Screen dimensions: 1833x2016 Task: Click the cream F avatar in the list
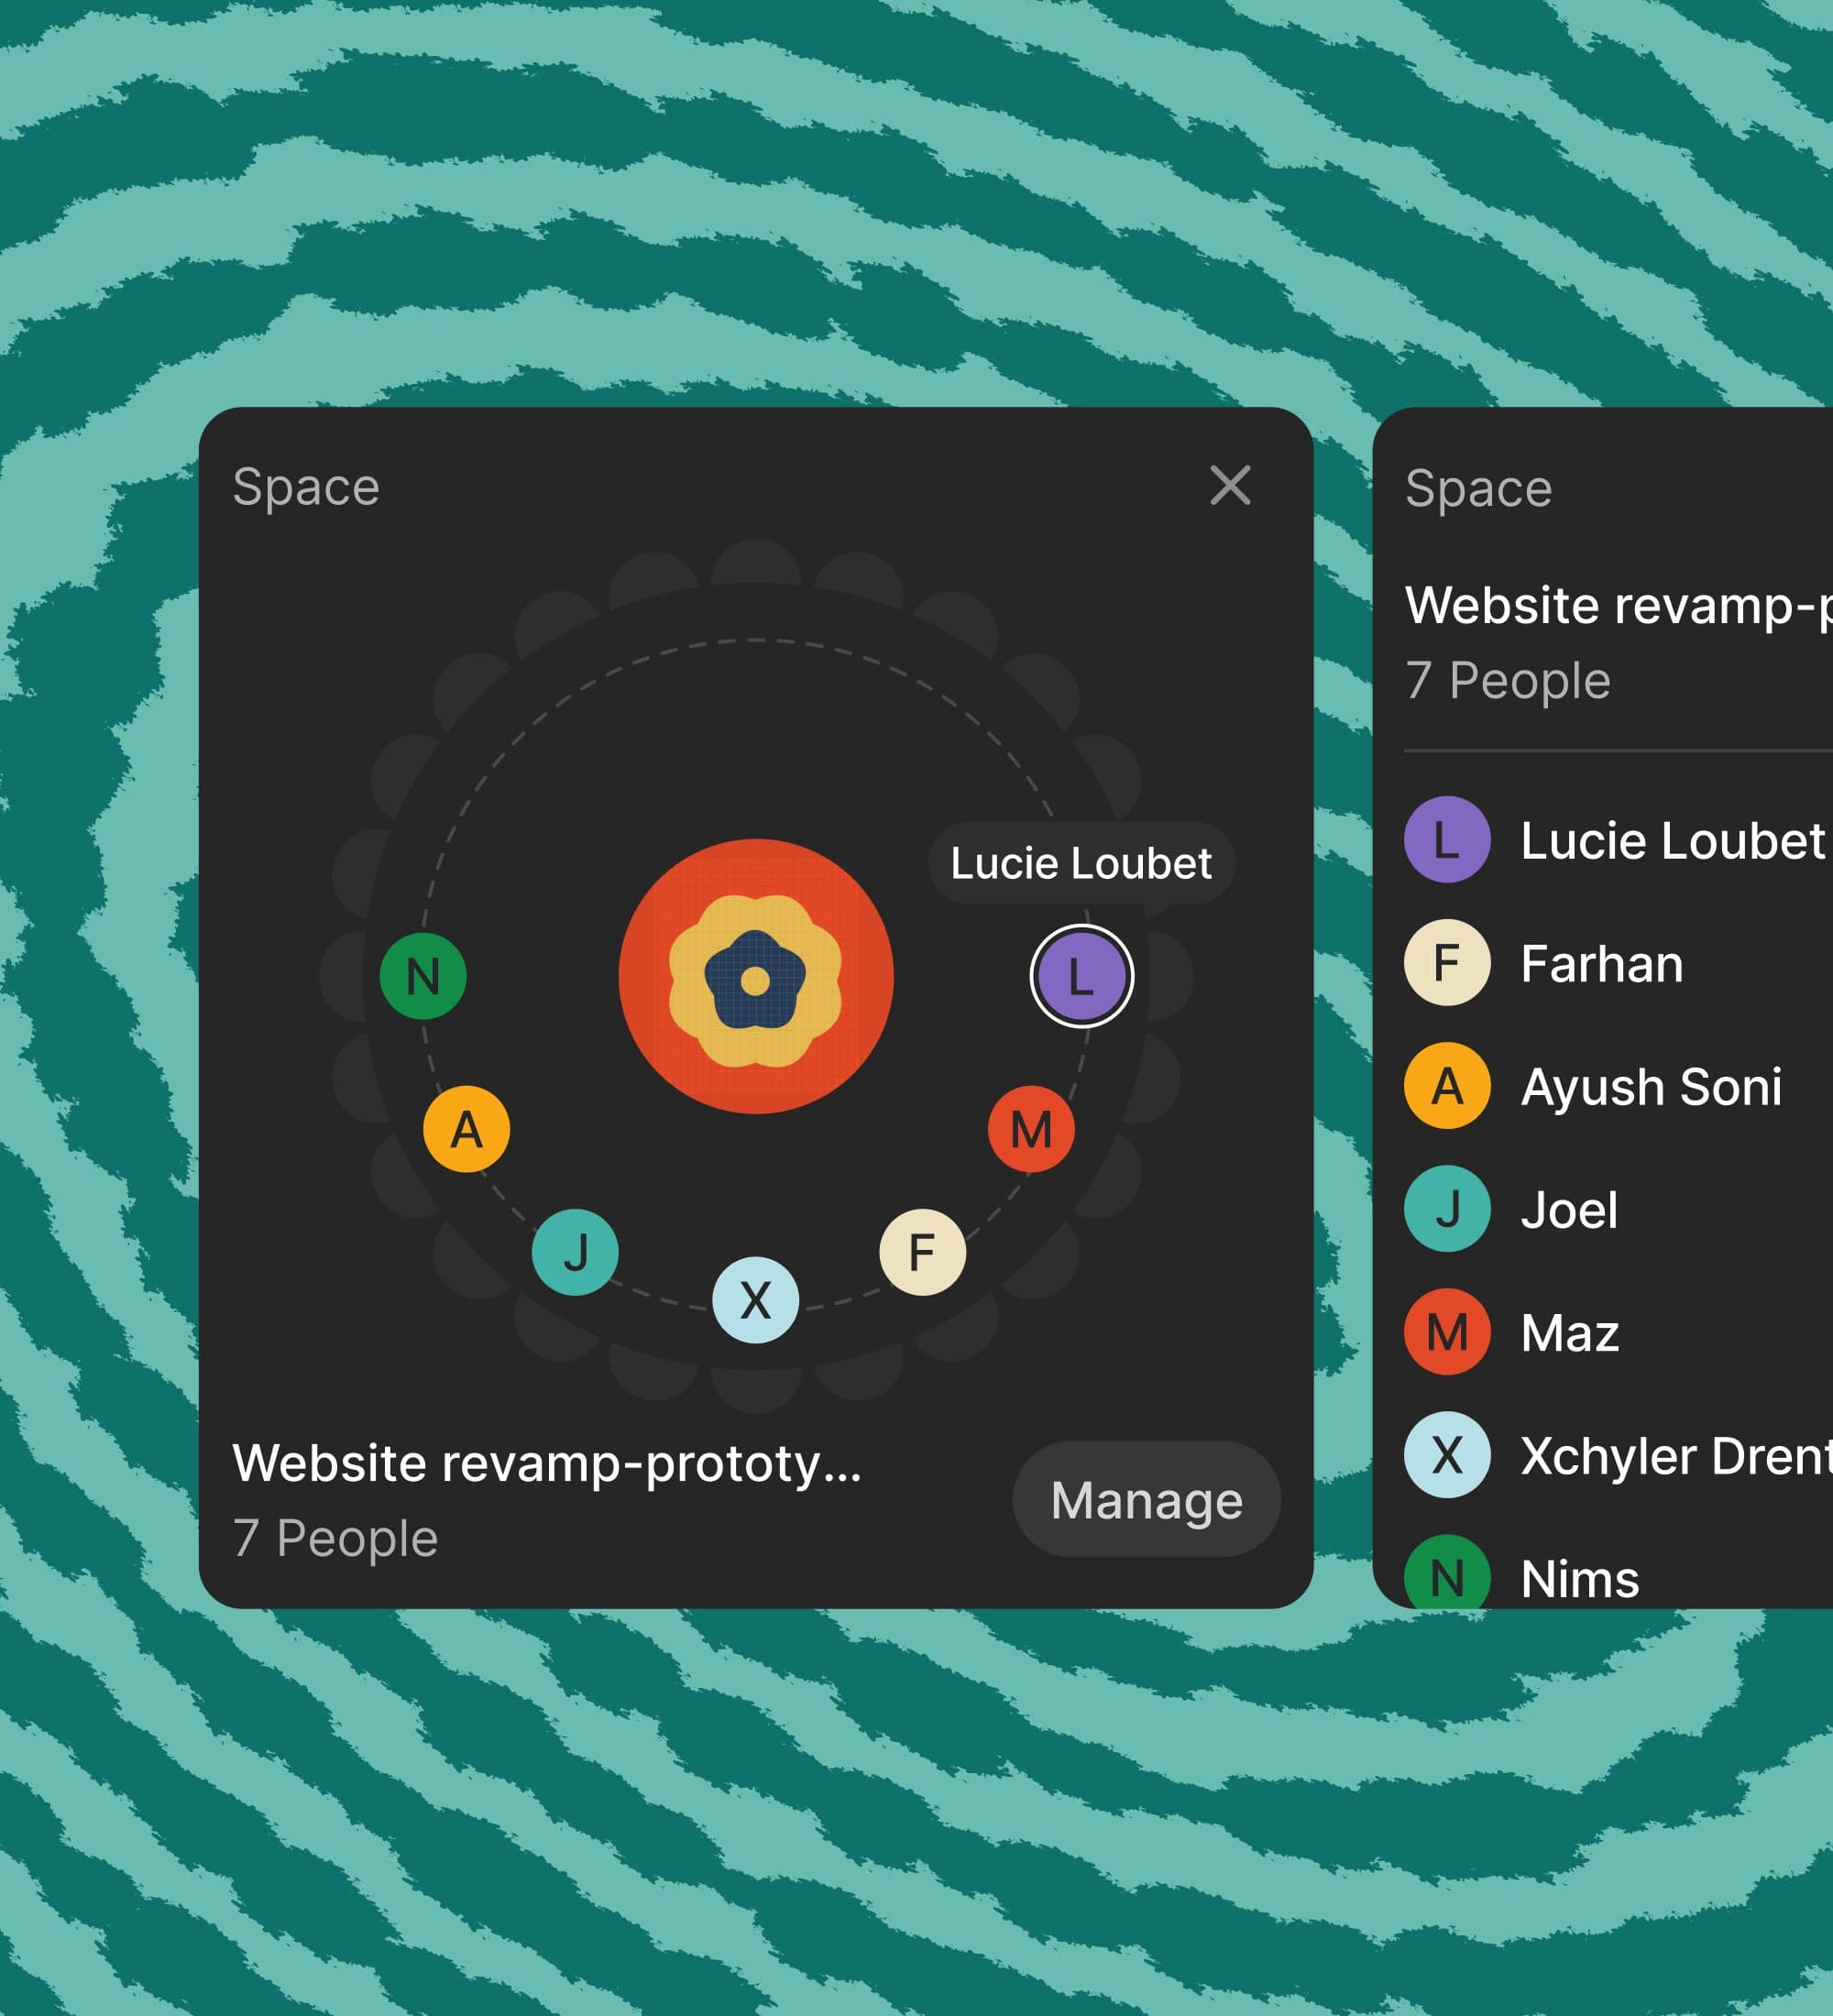tap(1447, 963)
